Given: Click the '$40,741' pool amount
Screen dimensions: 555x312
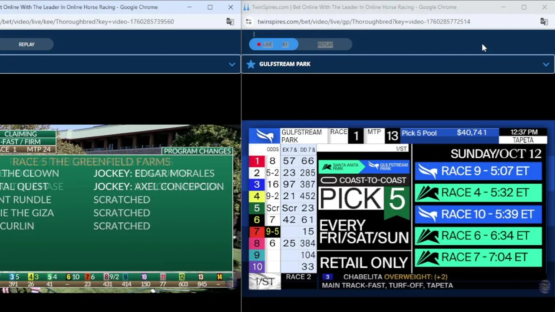Looking at the screenshot, I should 472,133.
